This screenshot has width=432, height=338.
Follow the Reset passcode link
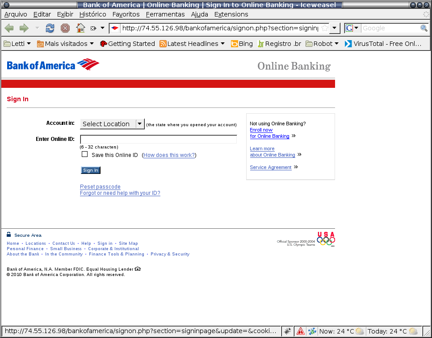[x=100, y=187]
